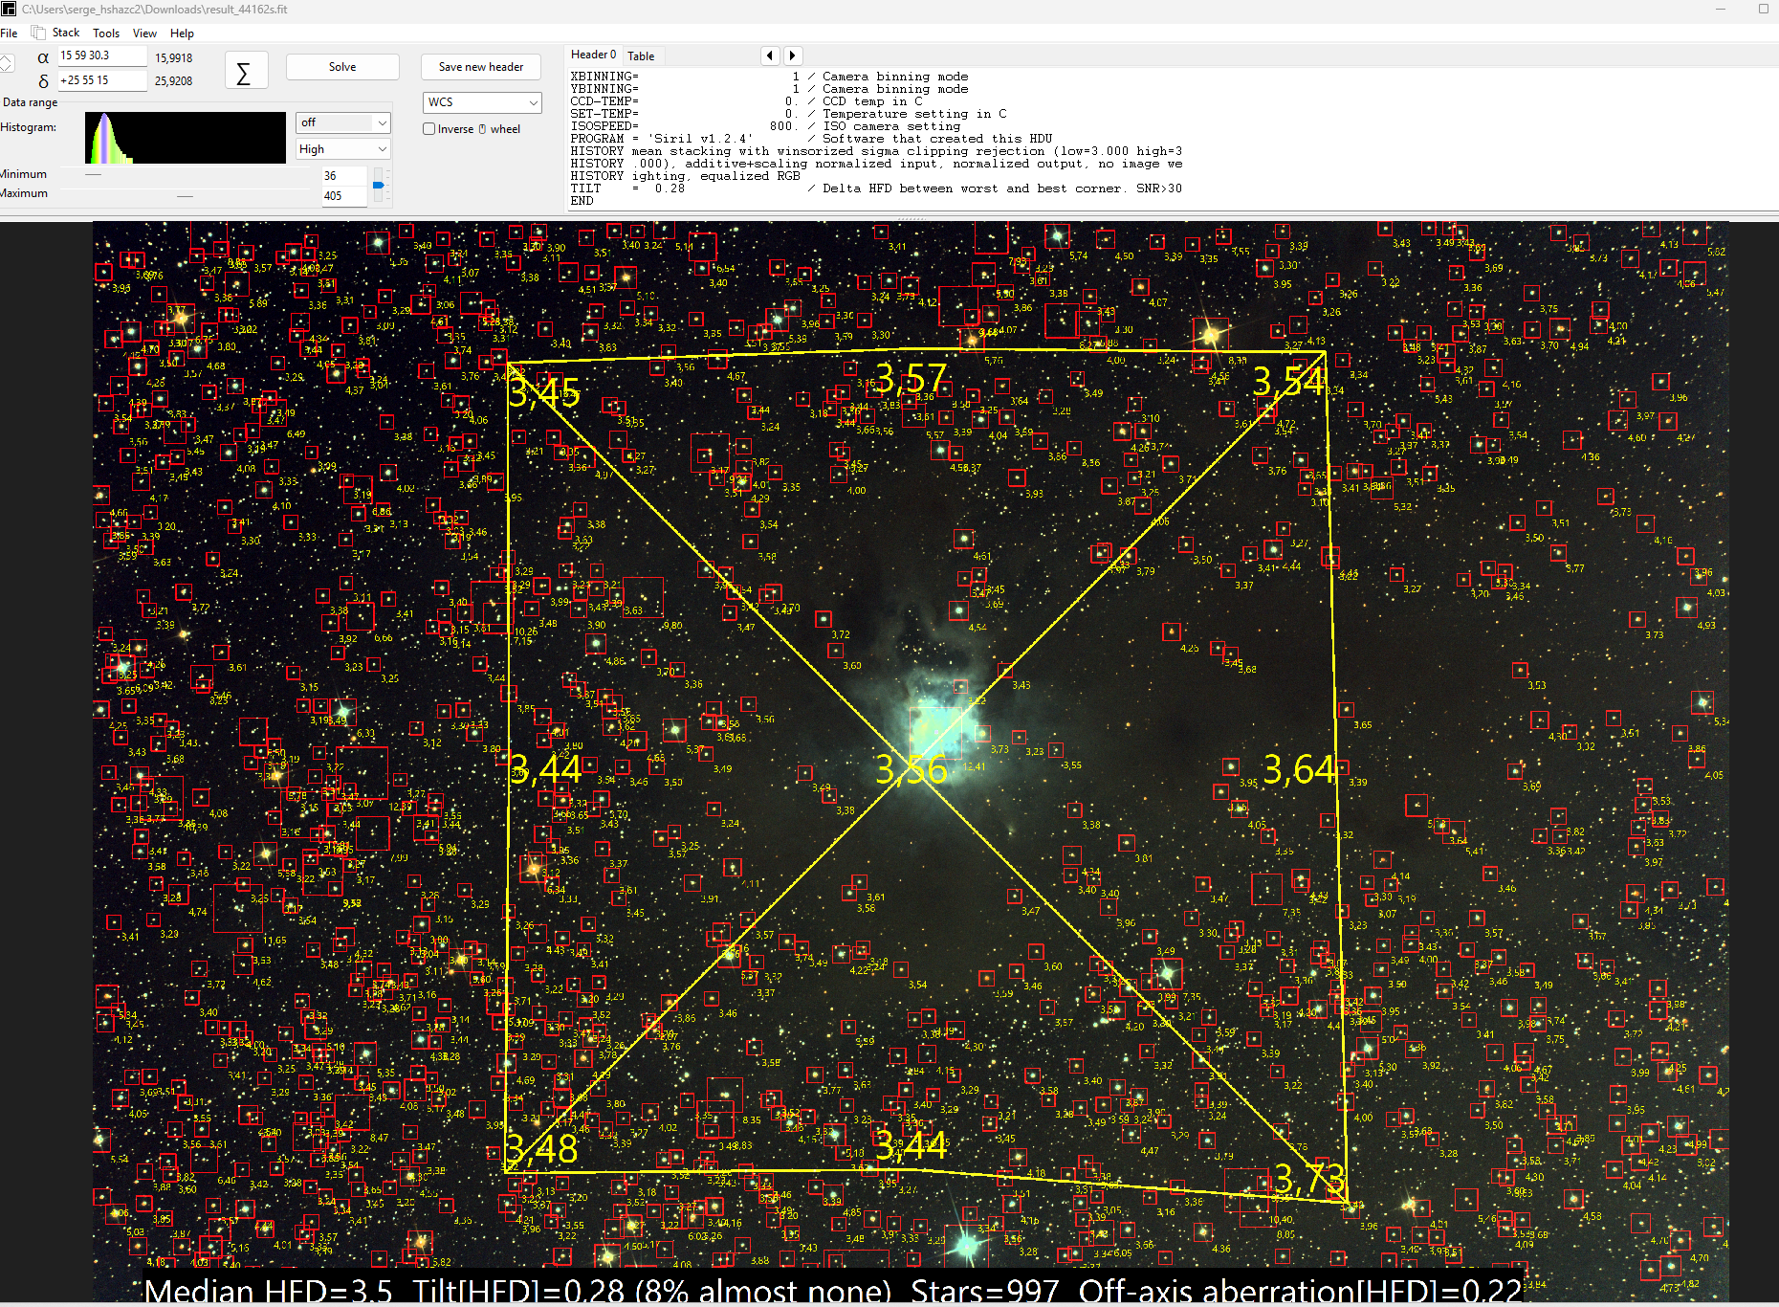Screen dimensions: 1779x1307
Task: Maximize the ASTAP window
Action: (x=1763, y=9)
